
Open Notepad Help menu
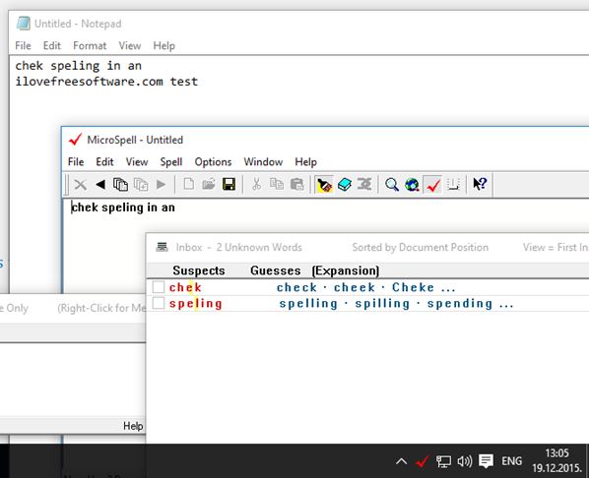click(164, 46)
